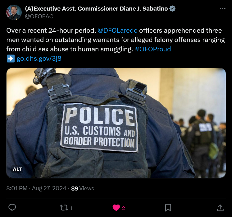The height and width of the screenshot is (217, 232).
Task: Unlike the tweet with the pink heart
Action: 116,208
